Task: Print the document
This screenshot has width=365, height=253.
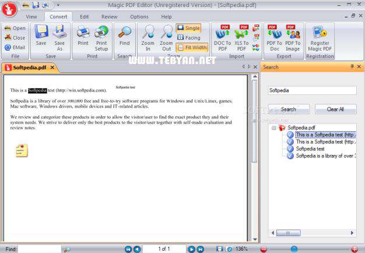Action: (x=83, y=35)
